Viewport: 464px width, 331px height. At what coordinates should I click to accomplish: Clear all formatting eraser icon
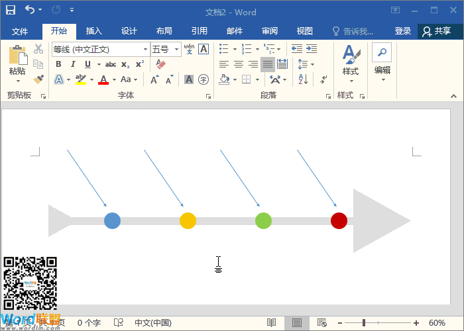[160, 64]
